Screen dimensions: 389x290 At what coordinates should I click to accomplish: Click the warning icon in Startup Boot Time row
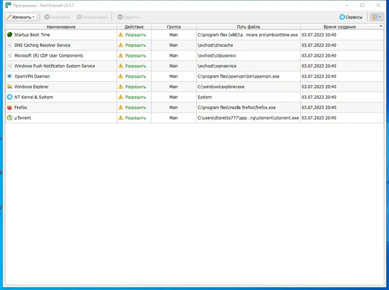[x=121, y=34]
